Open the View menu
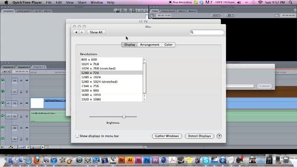 coord(70,2)
